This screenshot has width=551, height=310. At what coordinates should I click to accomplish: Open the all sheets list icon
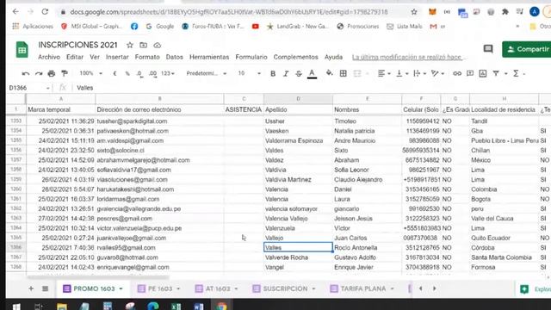[x=45, y=288]
